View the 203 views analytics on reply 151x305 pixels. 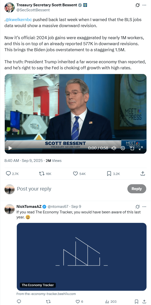tap(111, 301)
